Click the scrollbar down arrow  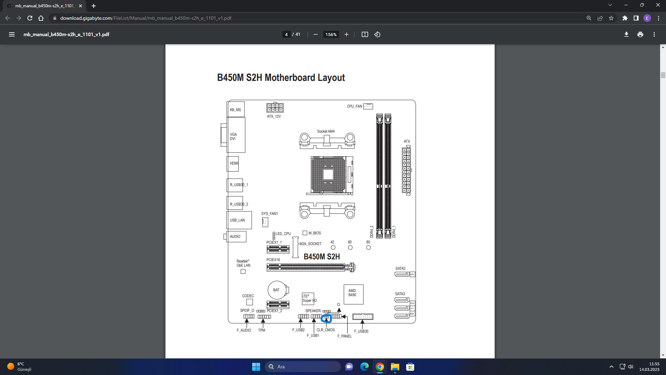coord(663,355)
